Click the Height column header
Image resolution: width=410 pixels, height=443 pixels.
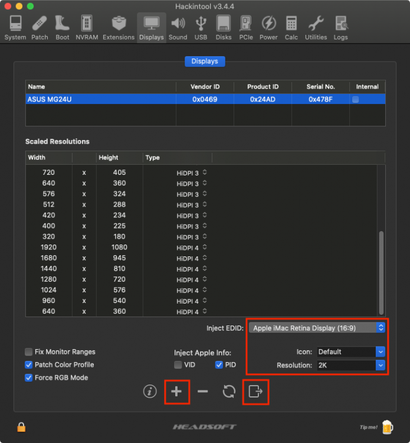pos(120,158)
